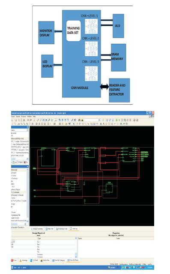Image resolution: width=170 pixels, height=274 pixels.
Task: Click the FDP flip-flop block in schematic
Action: pyautogui.click(x=109, y=188)
